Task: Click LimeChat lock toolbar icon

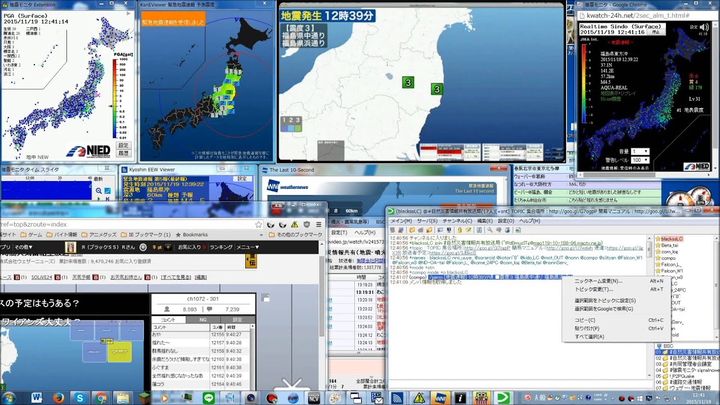Action: click(460, 230)
